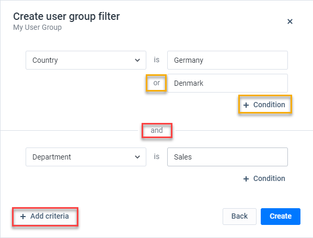Close the Create user group filter dialog
This screenshot has height=238, width=313.
tap(290, 21)
